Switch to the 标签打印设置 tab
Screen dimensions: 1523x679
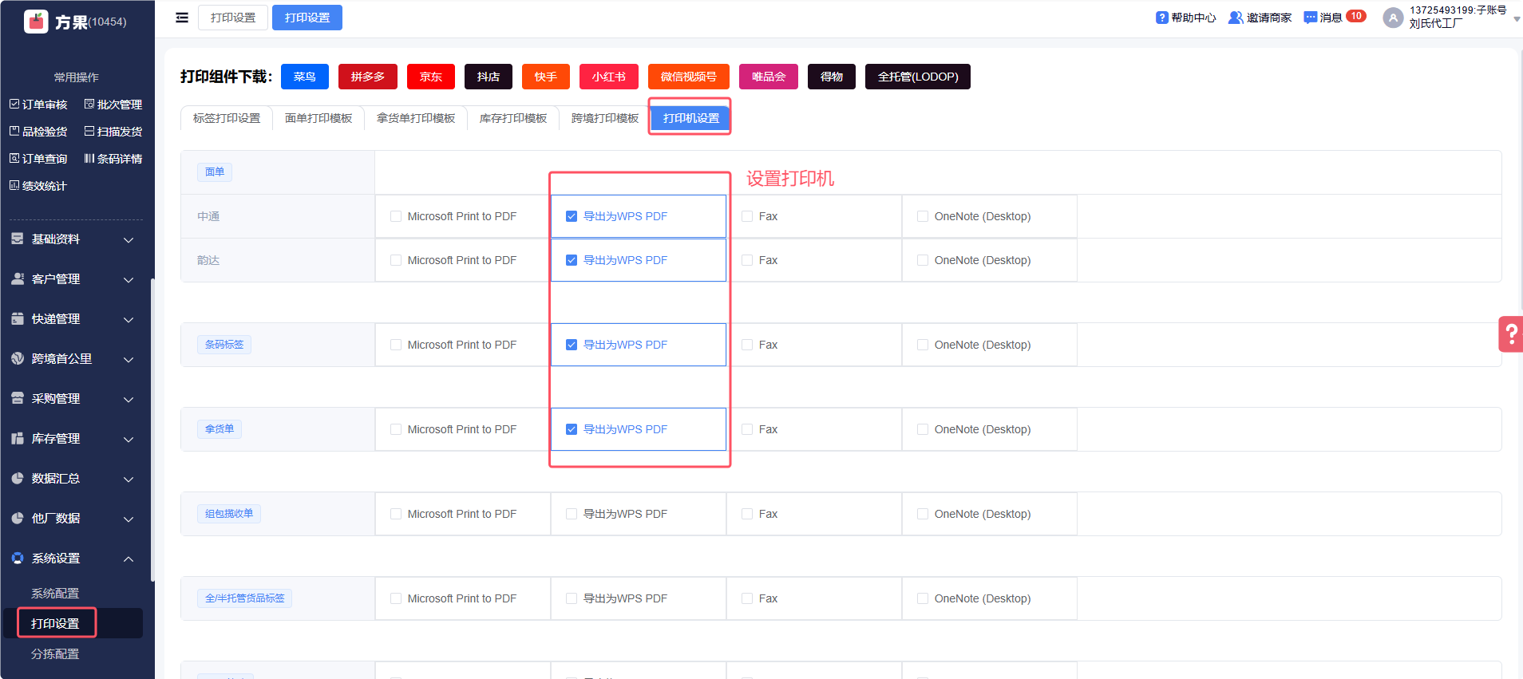tap(227, 118)
